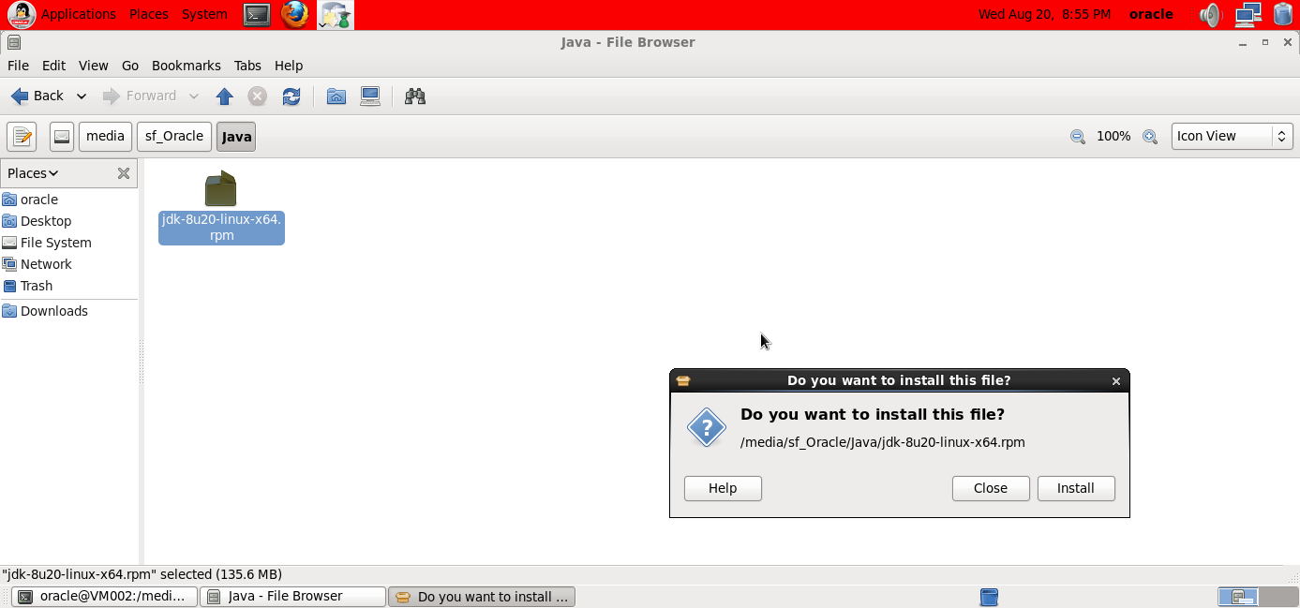The width and height of the screenshot is (1300, 608).
Task: Select the Java path button
Action: click(x=236, y=136)
